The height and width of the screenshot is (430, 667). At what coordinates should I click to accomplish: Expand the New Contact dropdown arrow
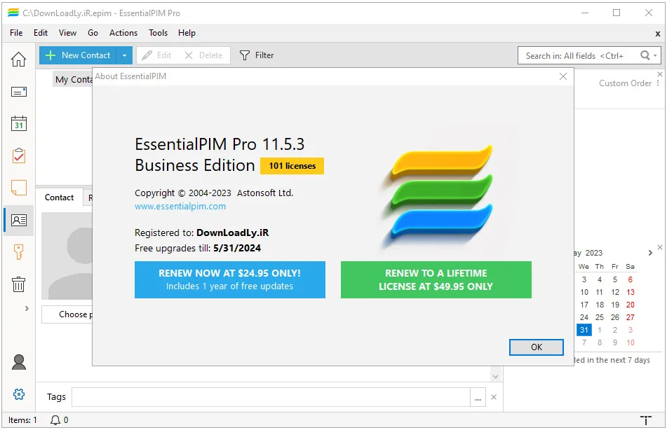(x=124, y=55)
